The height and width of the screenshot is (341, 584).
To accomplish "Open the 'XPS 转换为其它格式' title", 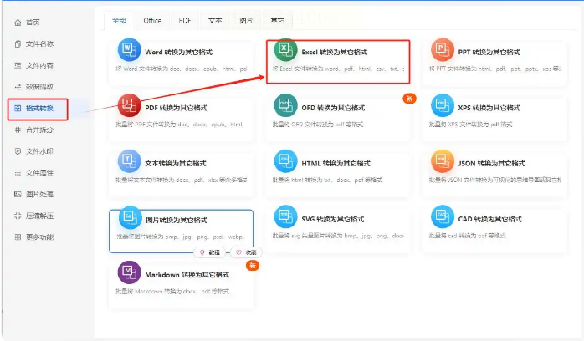I will (x=489, y=108).
